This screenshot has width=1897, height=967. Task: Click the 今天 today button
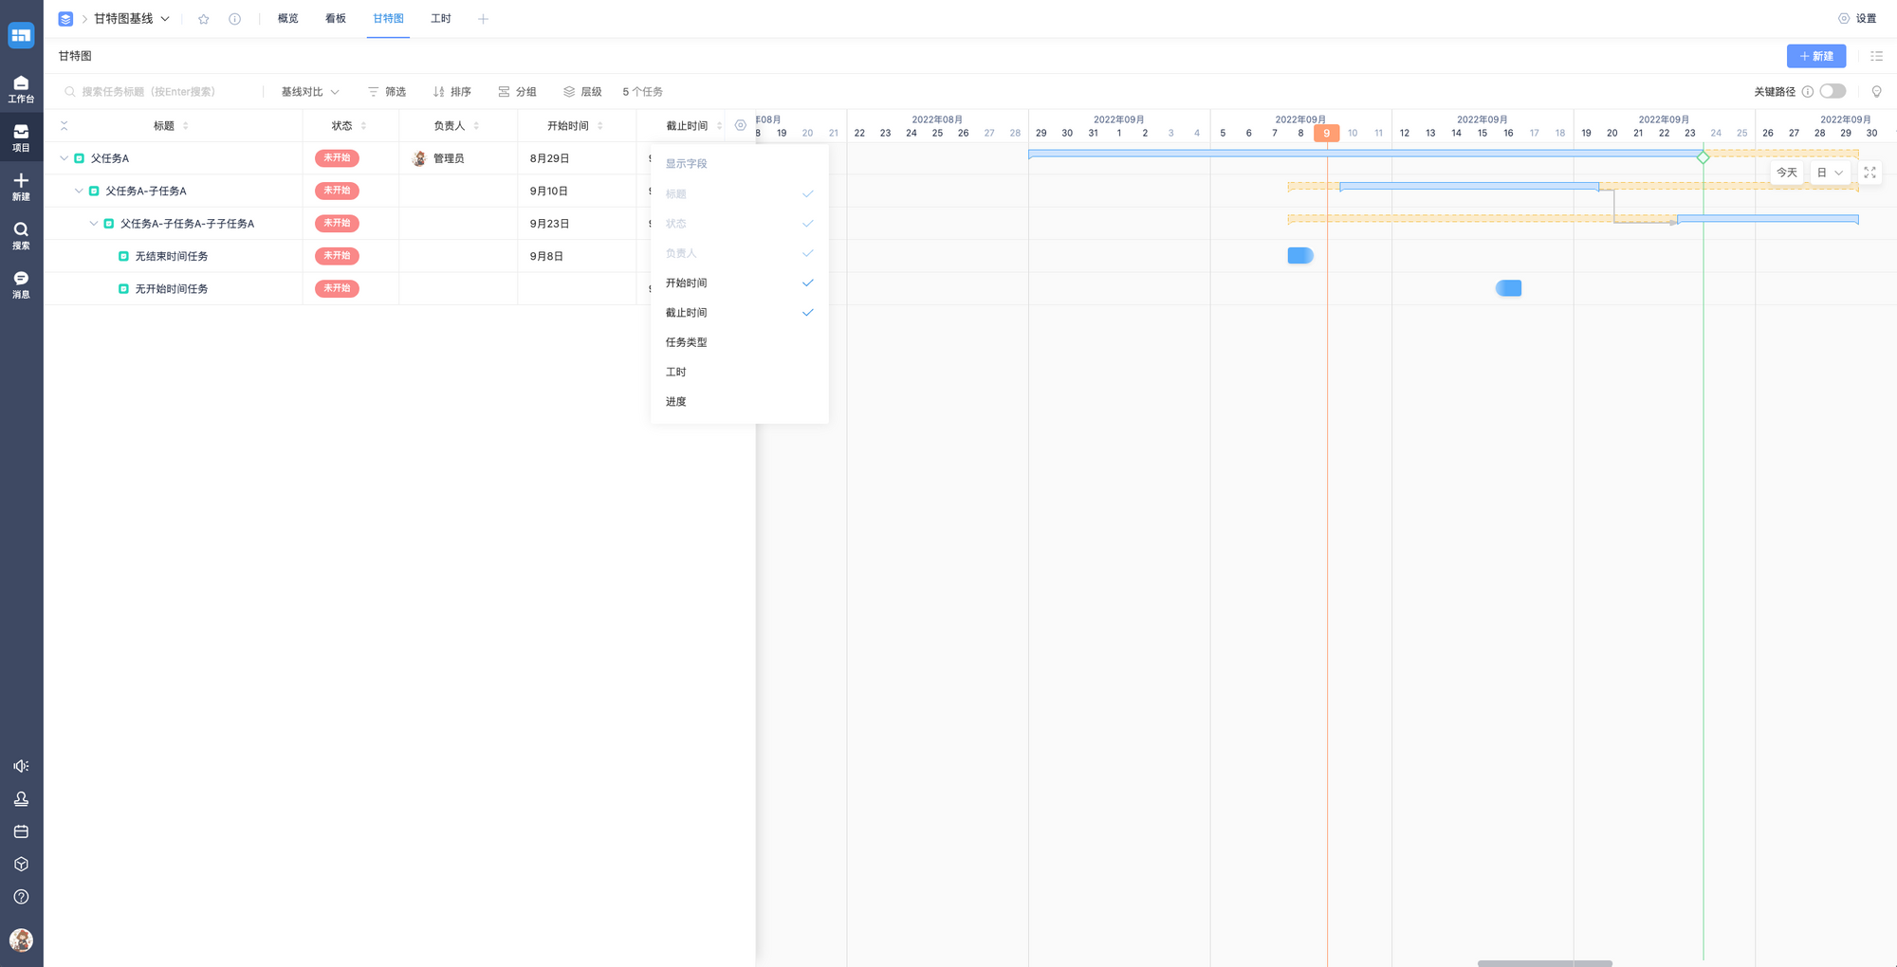1787,173
